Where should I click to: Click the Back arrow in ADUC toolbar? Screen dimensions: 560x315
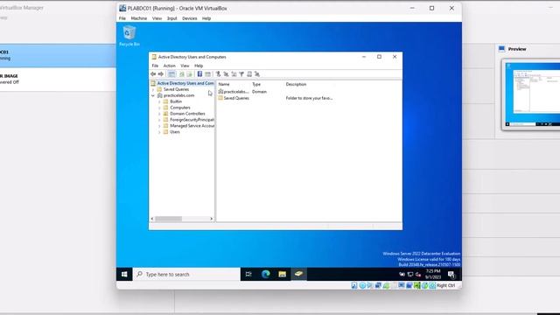coord(153,73)
